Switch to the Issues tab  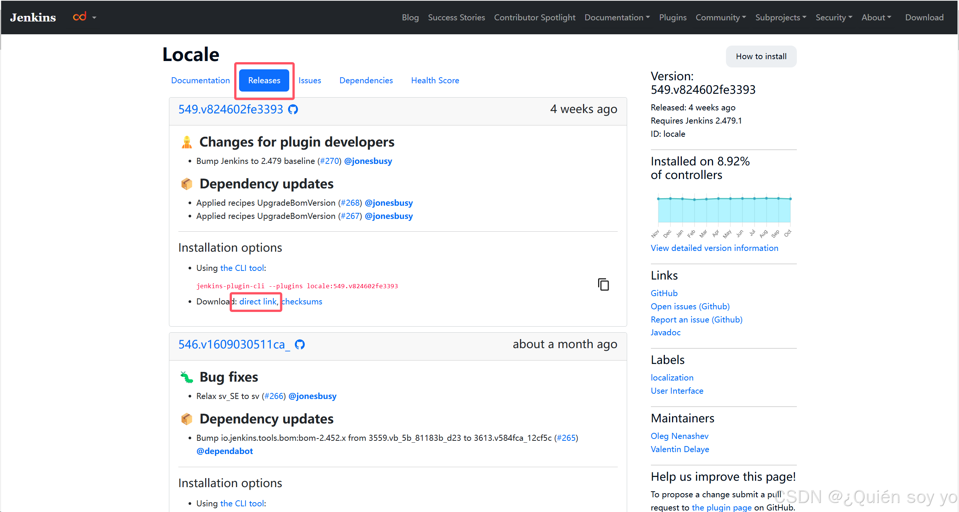point(310,80)
